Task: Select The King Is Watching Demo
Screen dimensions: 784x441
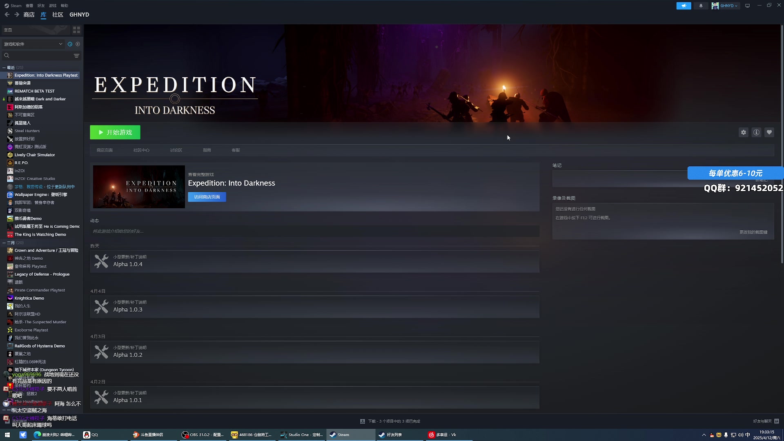Action: coord(40,235)
